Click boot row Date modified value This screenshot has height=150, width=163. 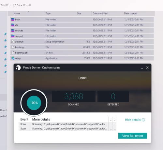pyautogui.click(x=102, y=19)
